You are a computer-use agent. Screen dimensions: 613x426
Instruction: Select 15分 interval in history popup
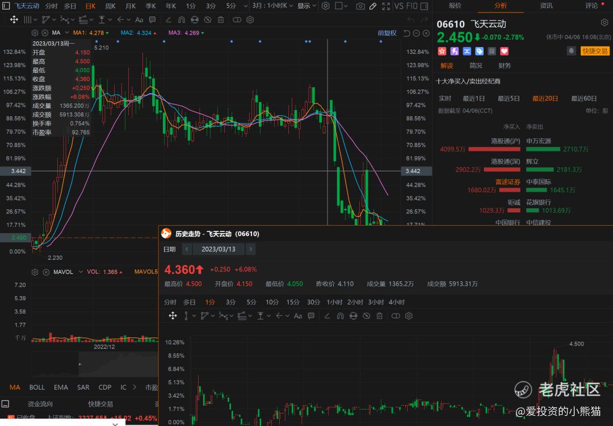point(292,302)
